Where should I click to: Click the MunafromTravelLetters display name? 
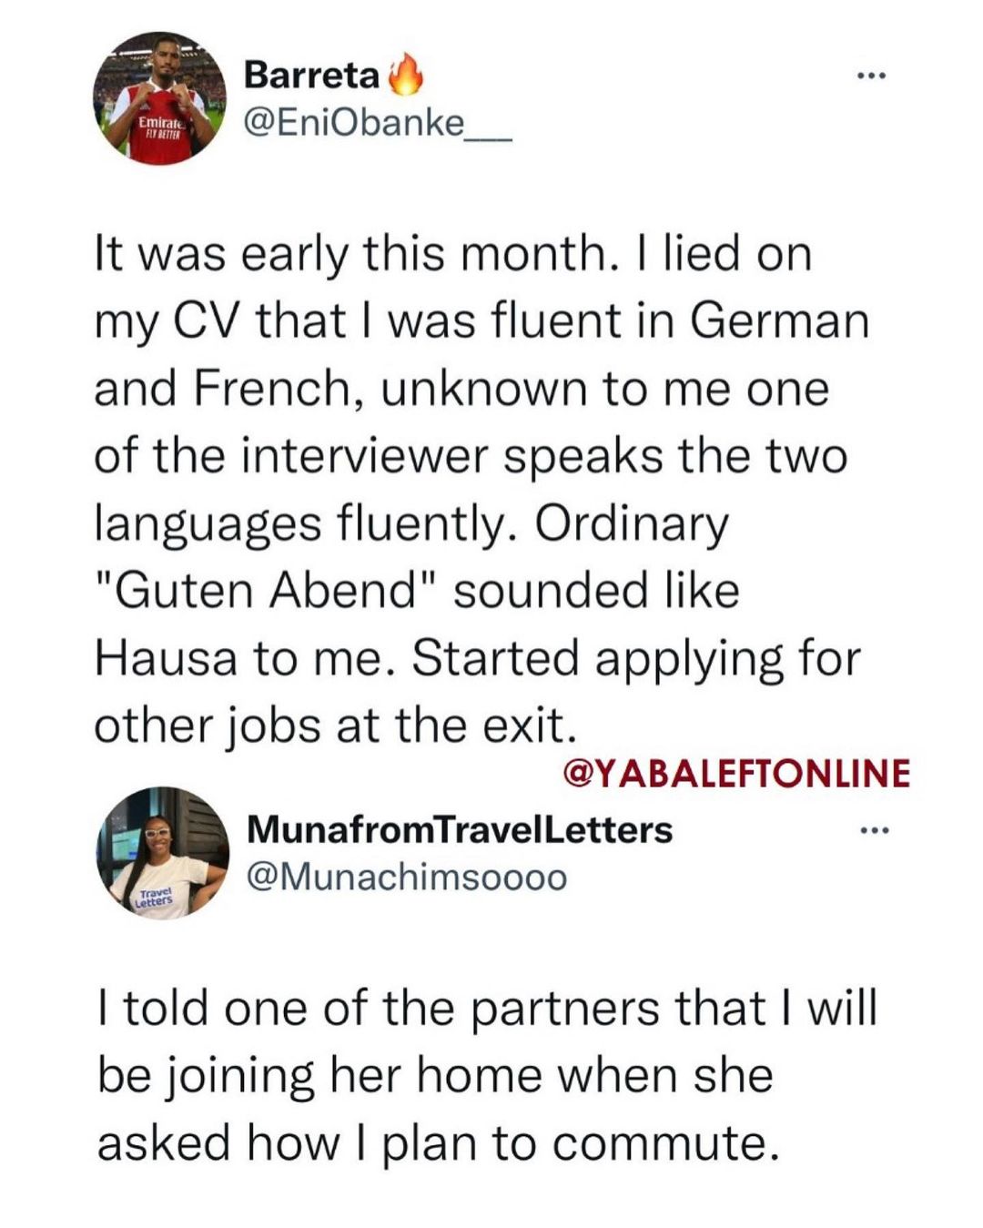460,829
